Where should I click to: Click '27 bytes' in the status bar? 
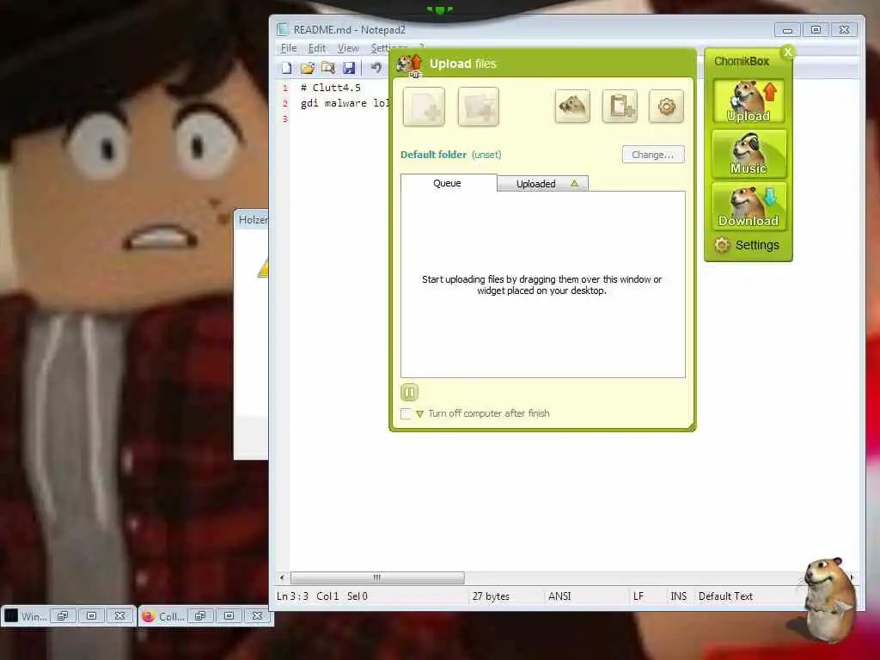(491, 596)
